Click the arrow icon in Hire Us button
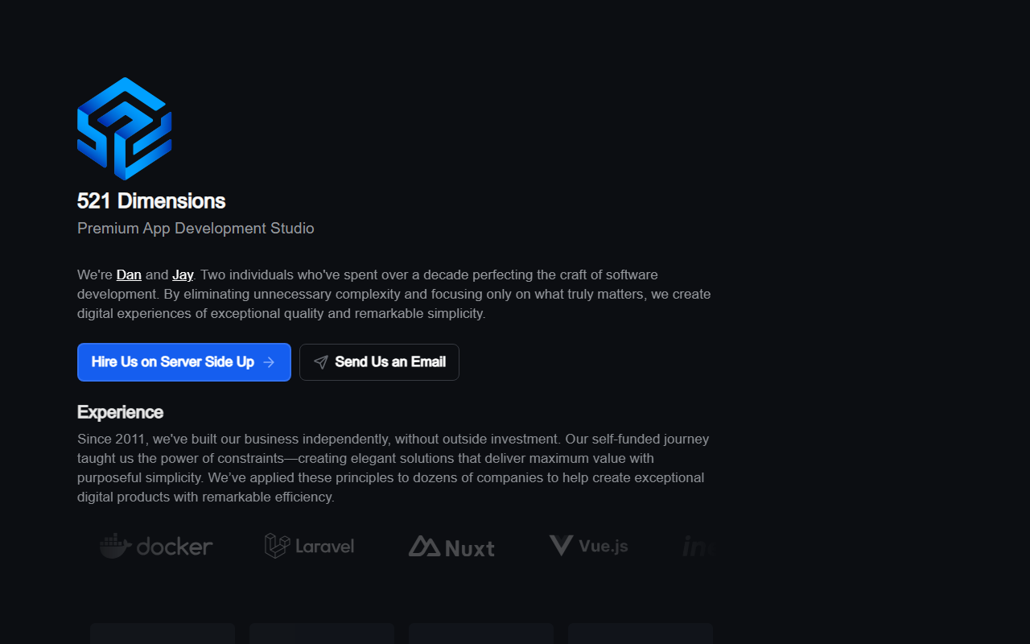This screenshot has height=644, width=1030. (269, 362)
